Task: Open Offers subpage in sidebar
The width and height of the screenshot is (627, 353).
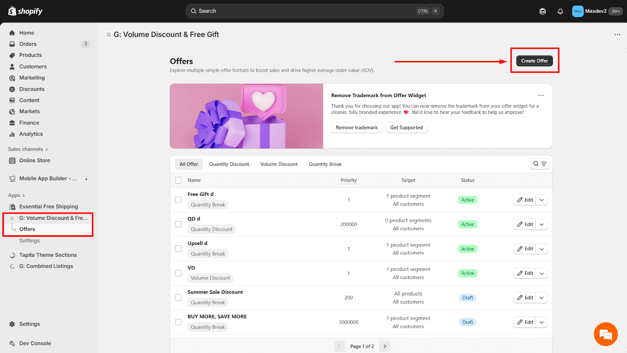Action: (27, 229)
